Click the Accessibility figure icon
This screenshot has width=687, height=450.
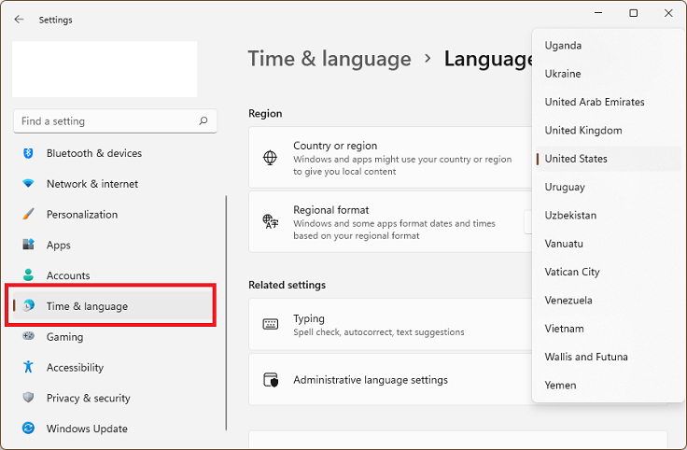click(x=29, y=367)
